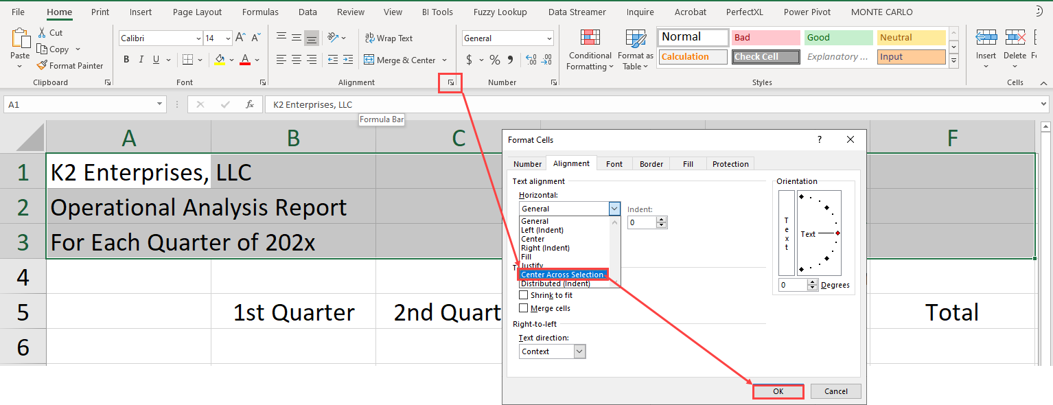Click yellow Fill Color swatch button

(x=219, y=60)
